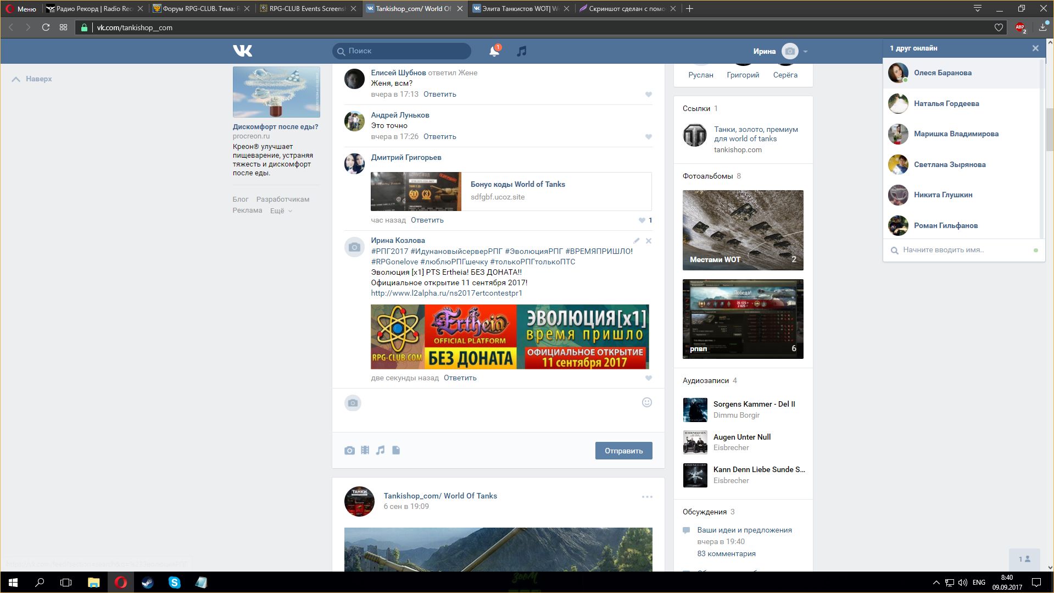Open the Windows Start button
This screenshot has height=593, width=1054.
(13, 583)
